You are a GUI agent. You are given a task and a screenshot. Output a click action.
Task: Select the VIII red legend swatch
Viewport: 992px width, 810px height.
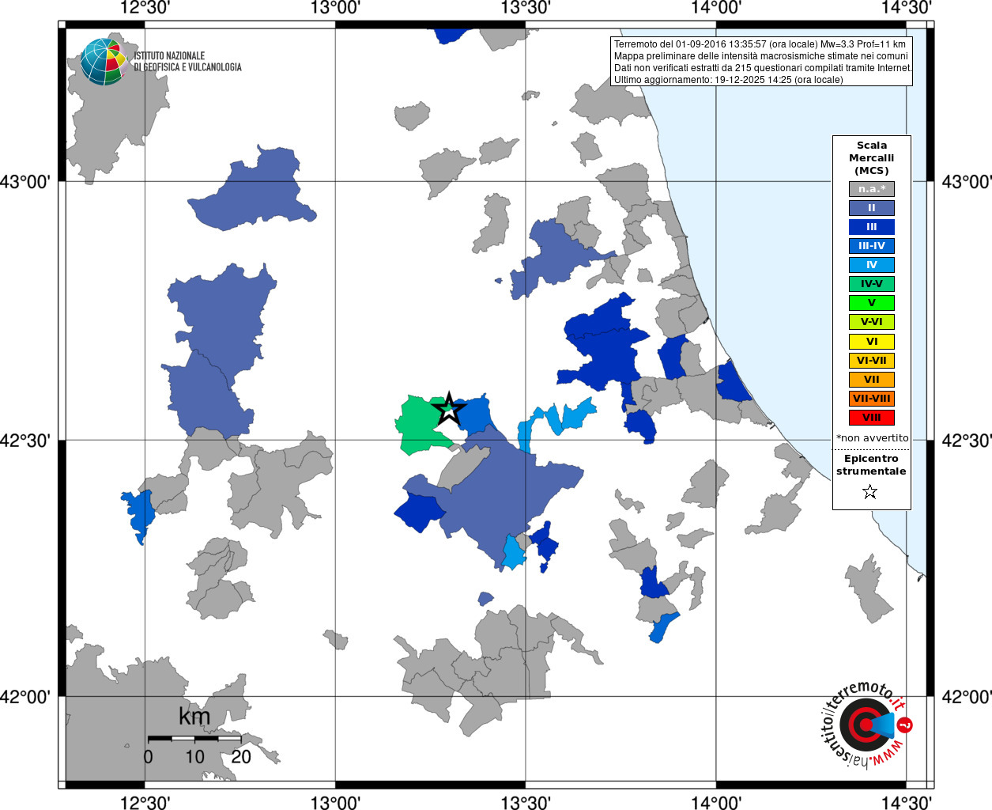pyautogui.click(x=872, y=418)
